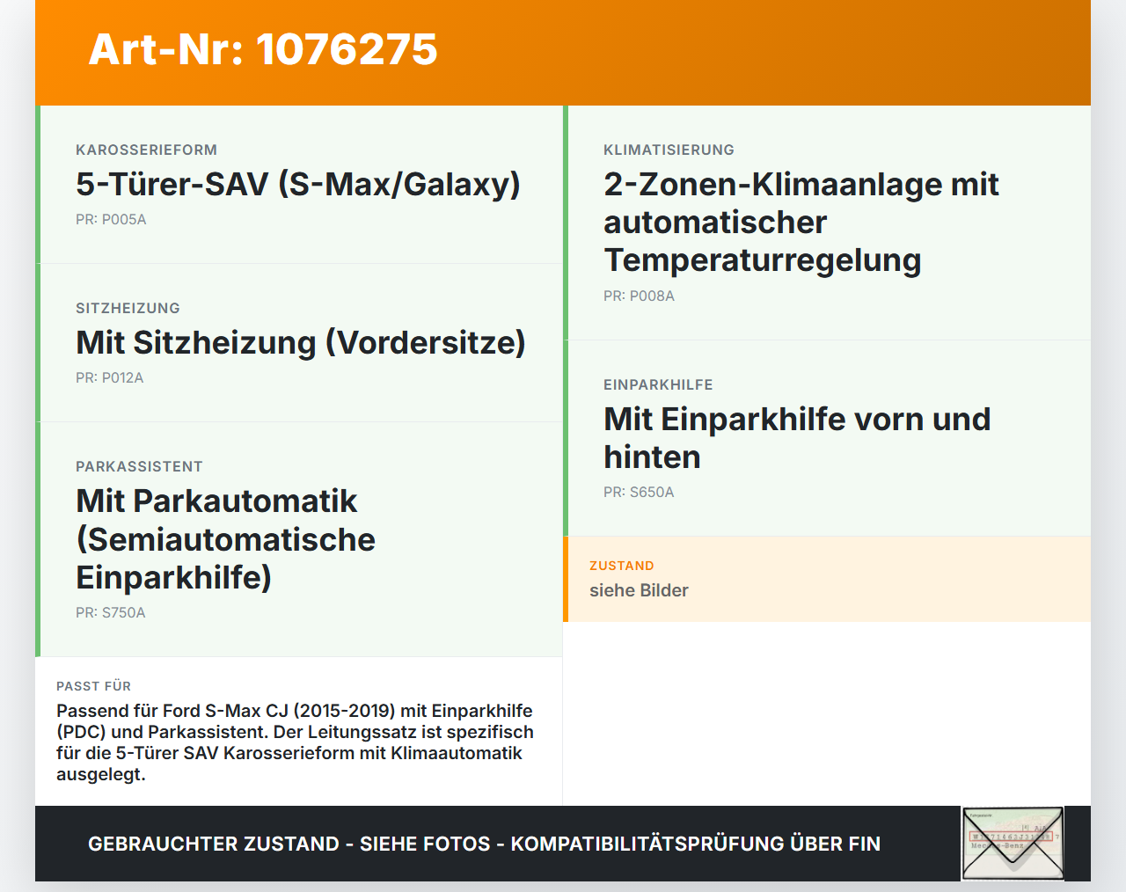Screen dimensions: 1126x892
Task: Click the PR: S750A code
Action: tap(111, 613)
